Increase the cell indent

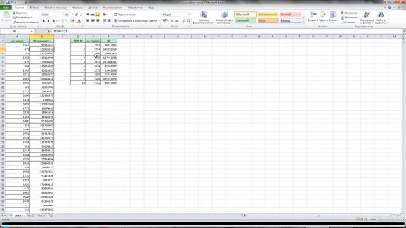109,21
